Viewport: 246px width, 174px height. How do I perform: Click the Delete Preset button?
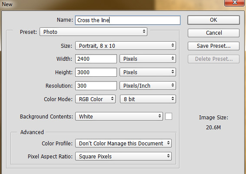click(213, 59)
